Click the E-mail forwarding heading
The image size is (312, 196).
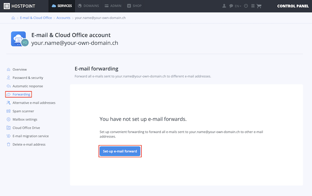[x=96, y=69]
